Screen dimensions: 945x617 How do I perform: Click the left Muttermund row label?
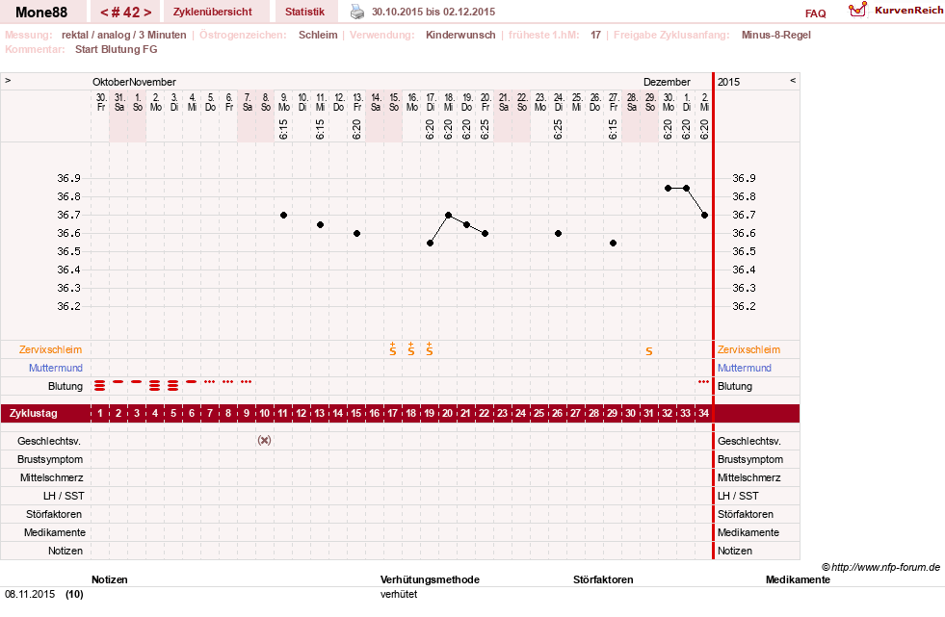point(56,368)
